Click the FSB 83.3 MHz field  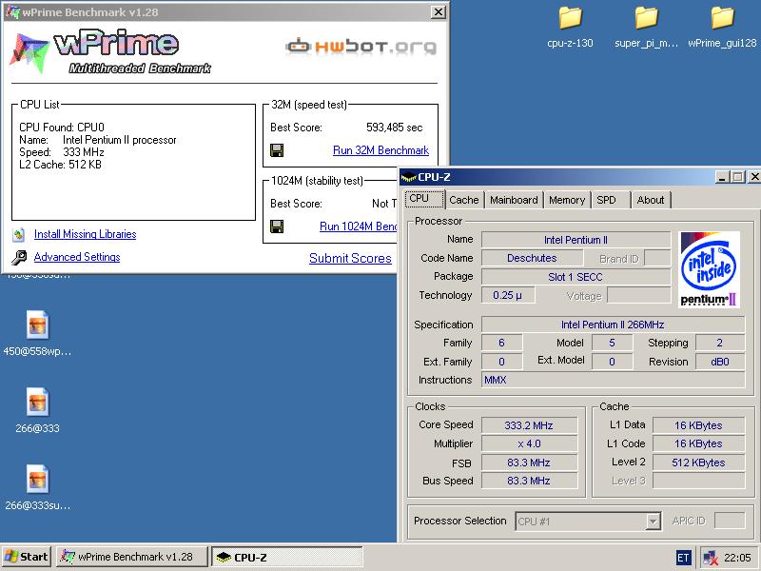click(x=529, y=463)
